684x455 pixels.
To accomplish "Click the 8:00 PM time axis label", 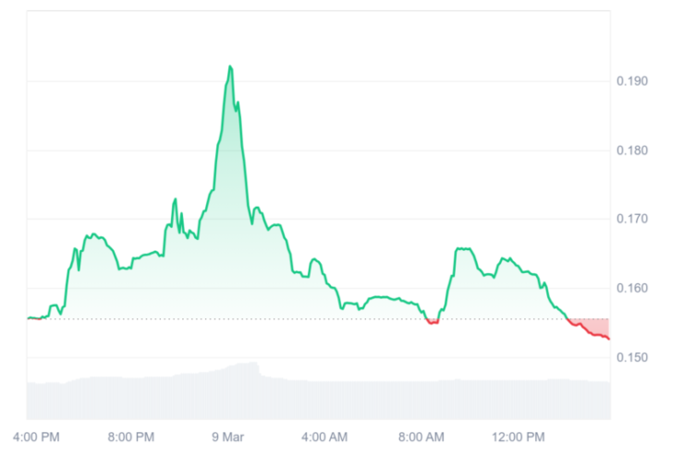I will [x=131, y=437].
